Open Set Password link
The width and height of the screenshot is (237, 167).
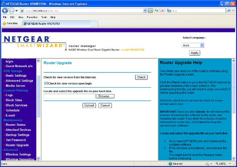[16, 140]
